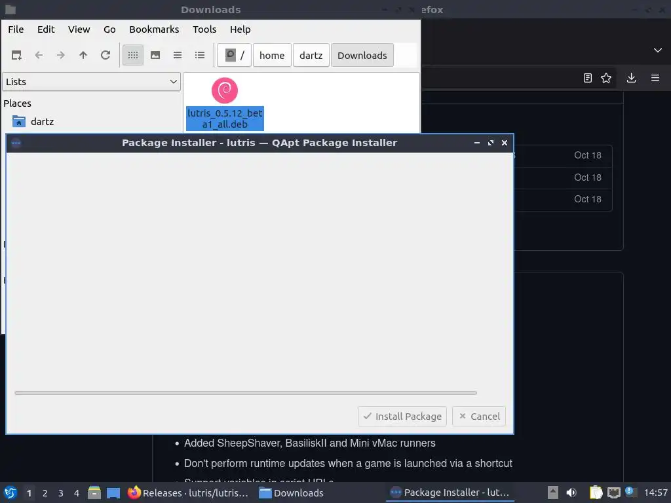This screenshot has height=503, width=671.
Task: Select the lutris_0.5.12_beta1_all.deb file icon
Action: click(x=225, y=90)
